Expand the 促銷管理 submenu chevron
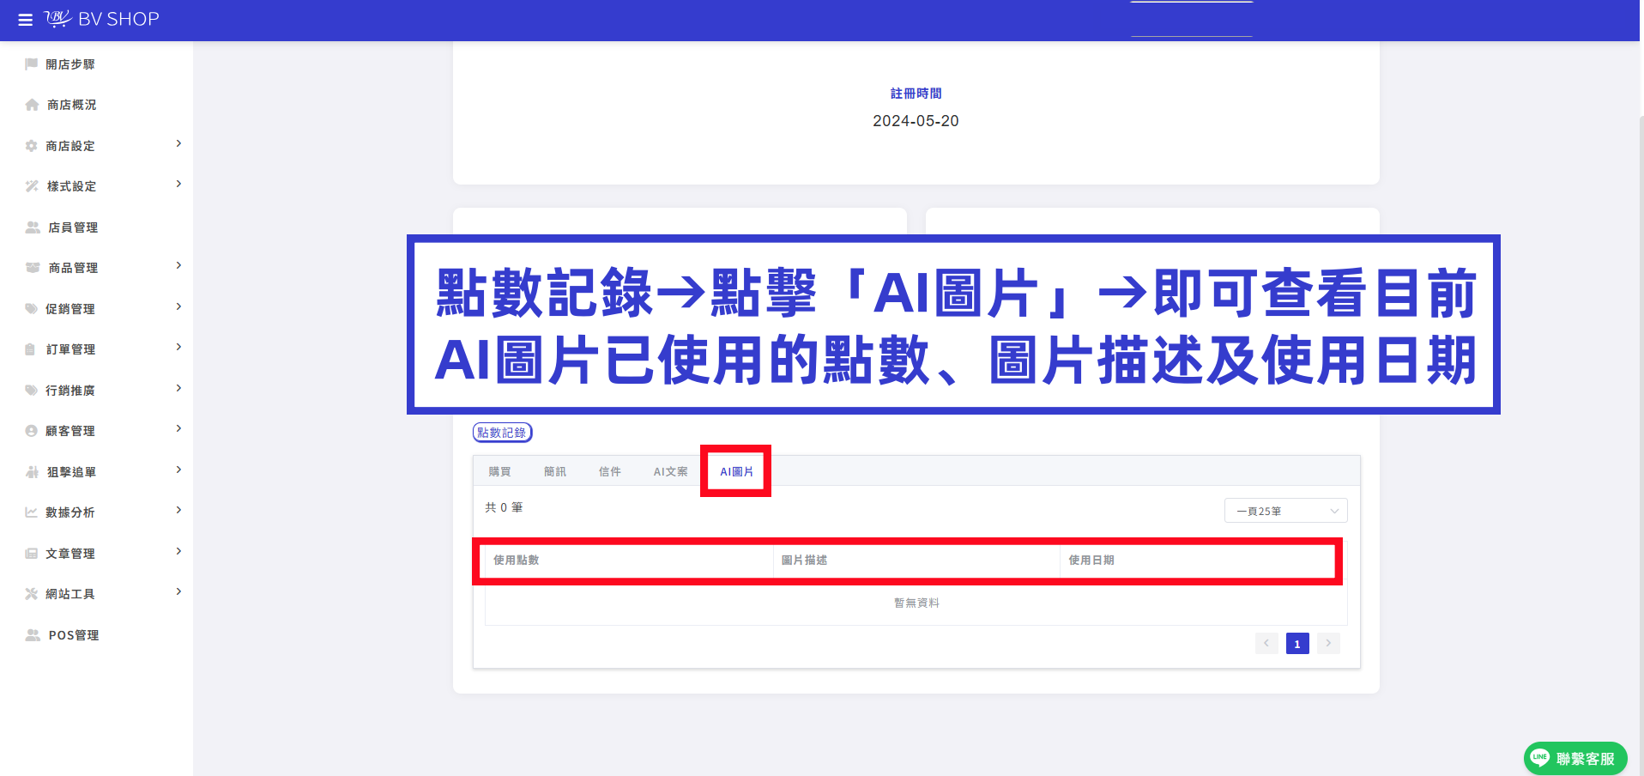 [x=178, y=306]
